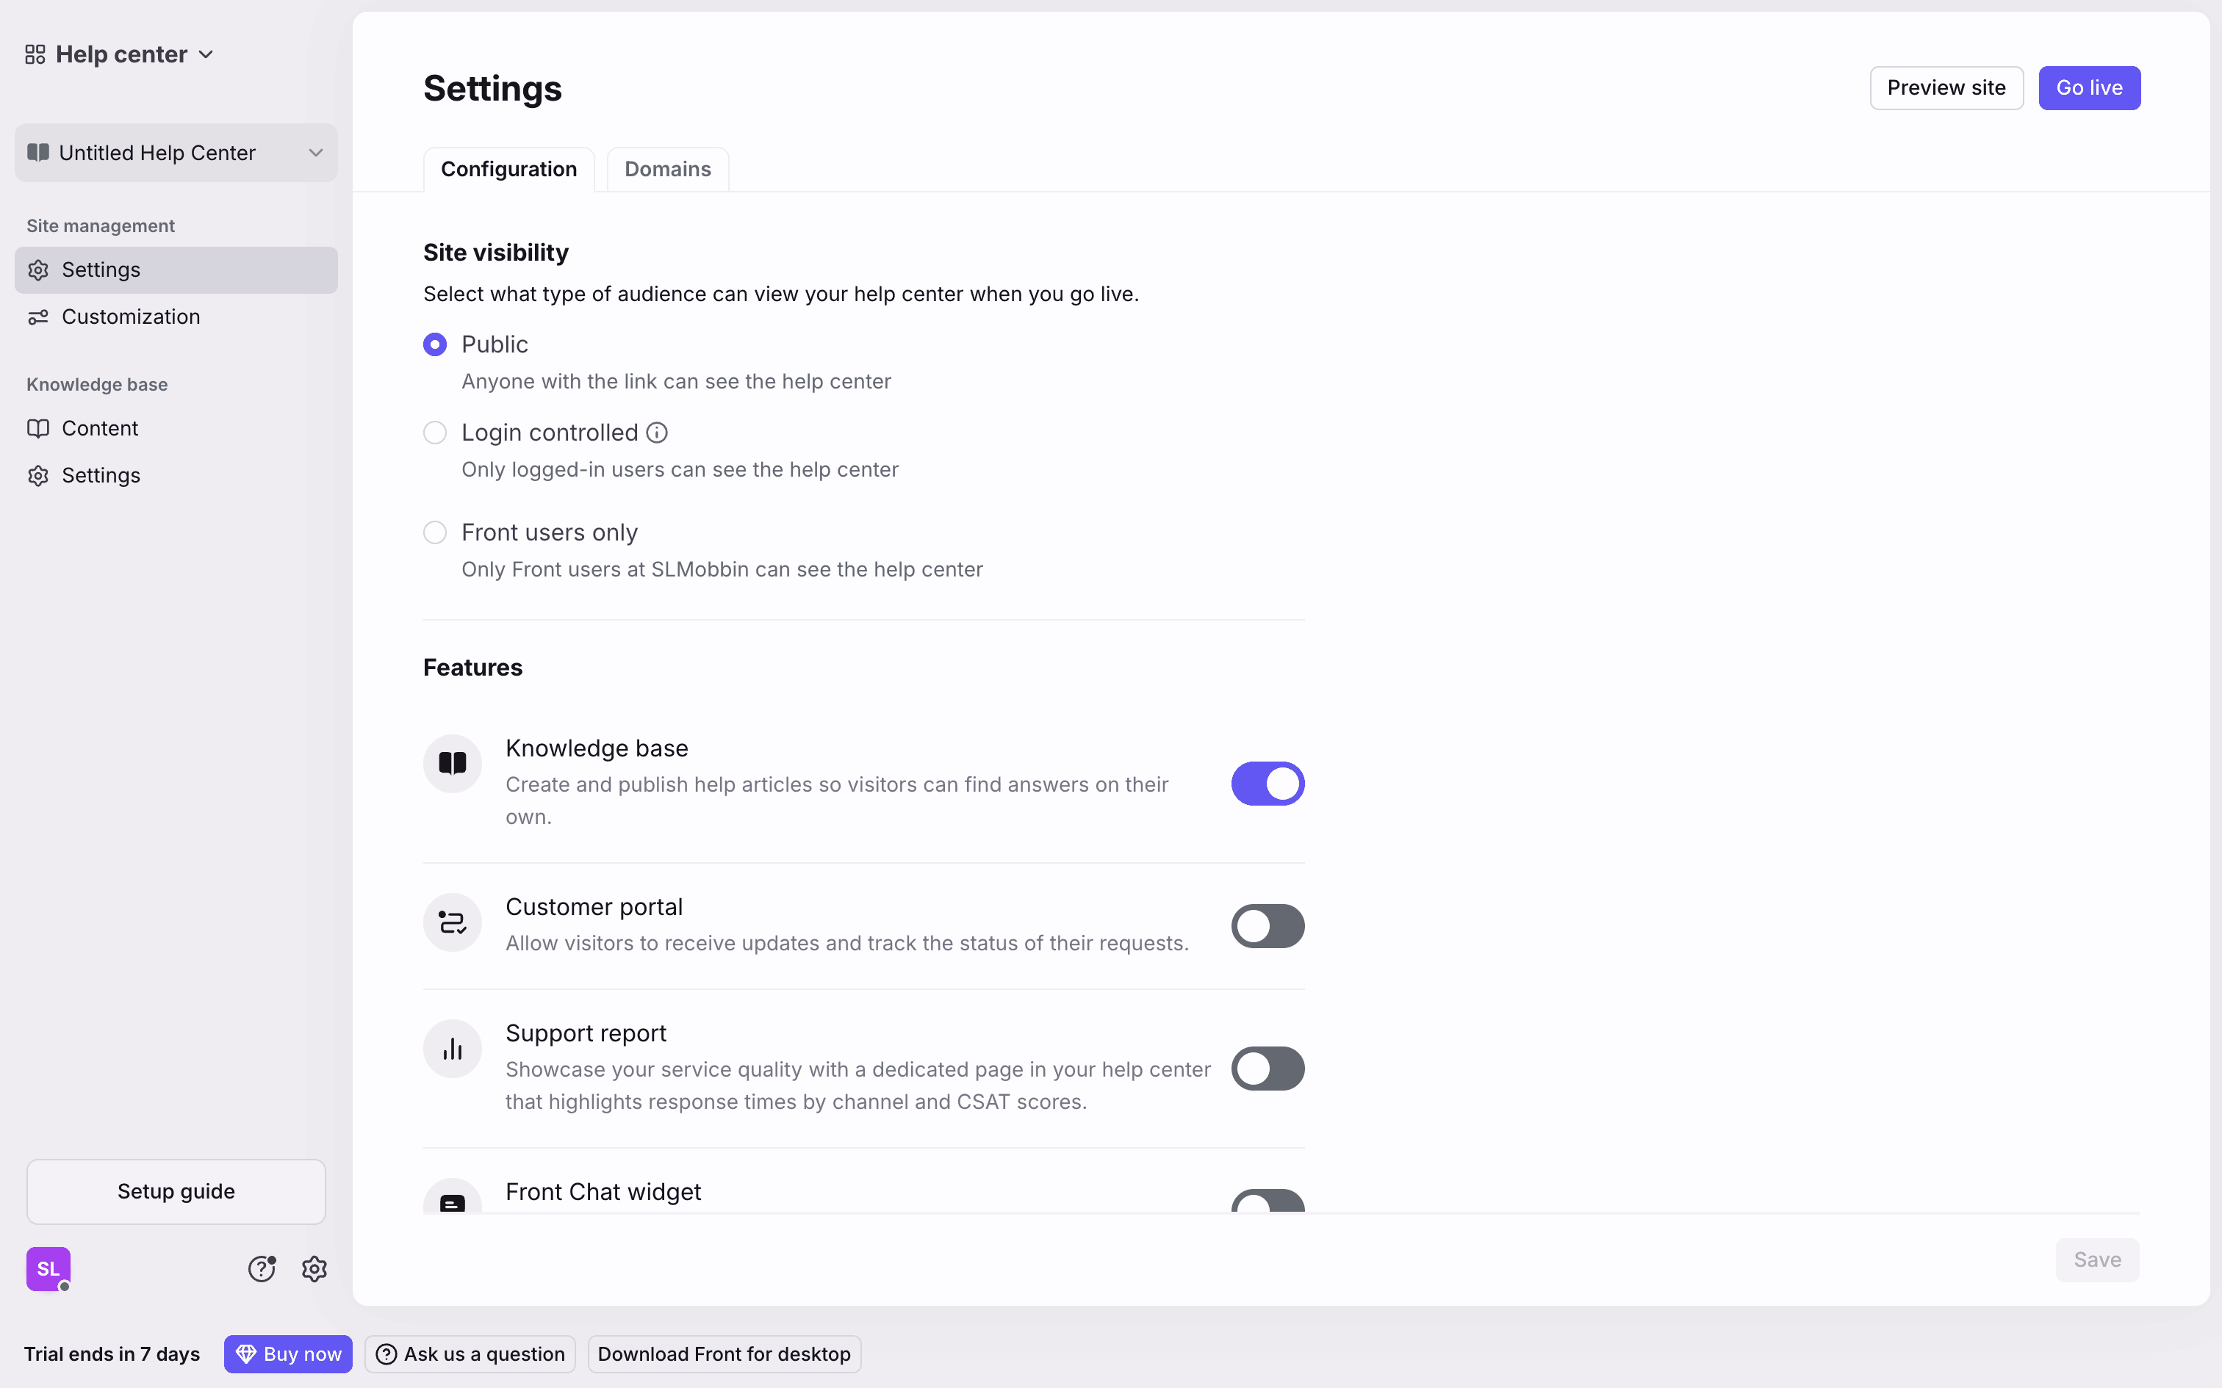2222x1388 pixels.
Task: Enable the Customer portal toggle
Action: [x=1267, y=926]
